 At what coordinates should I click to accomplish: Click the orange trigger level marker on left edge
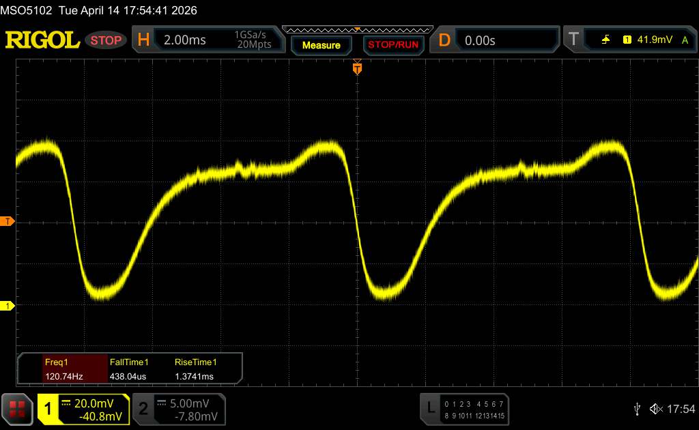click(x=8, y=222)
